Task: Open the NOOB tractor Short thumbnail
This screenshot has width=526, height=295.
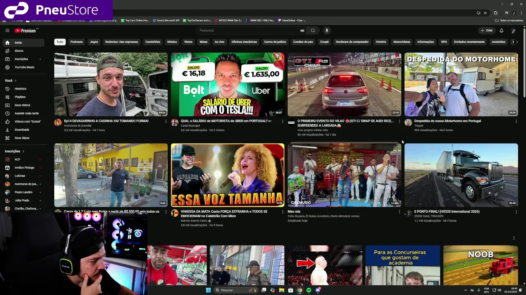Action: 480,265
